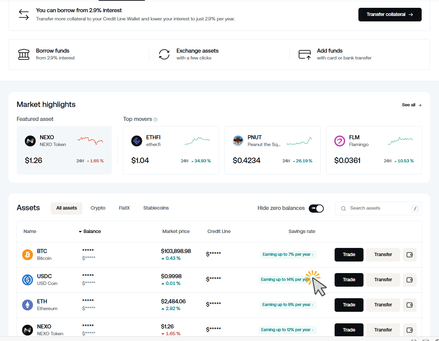Expand BTC Earning up to 7% chip

click(x=288, y=254)
